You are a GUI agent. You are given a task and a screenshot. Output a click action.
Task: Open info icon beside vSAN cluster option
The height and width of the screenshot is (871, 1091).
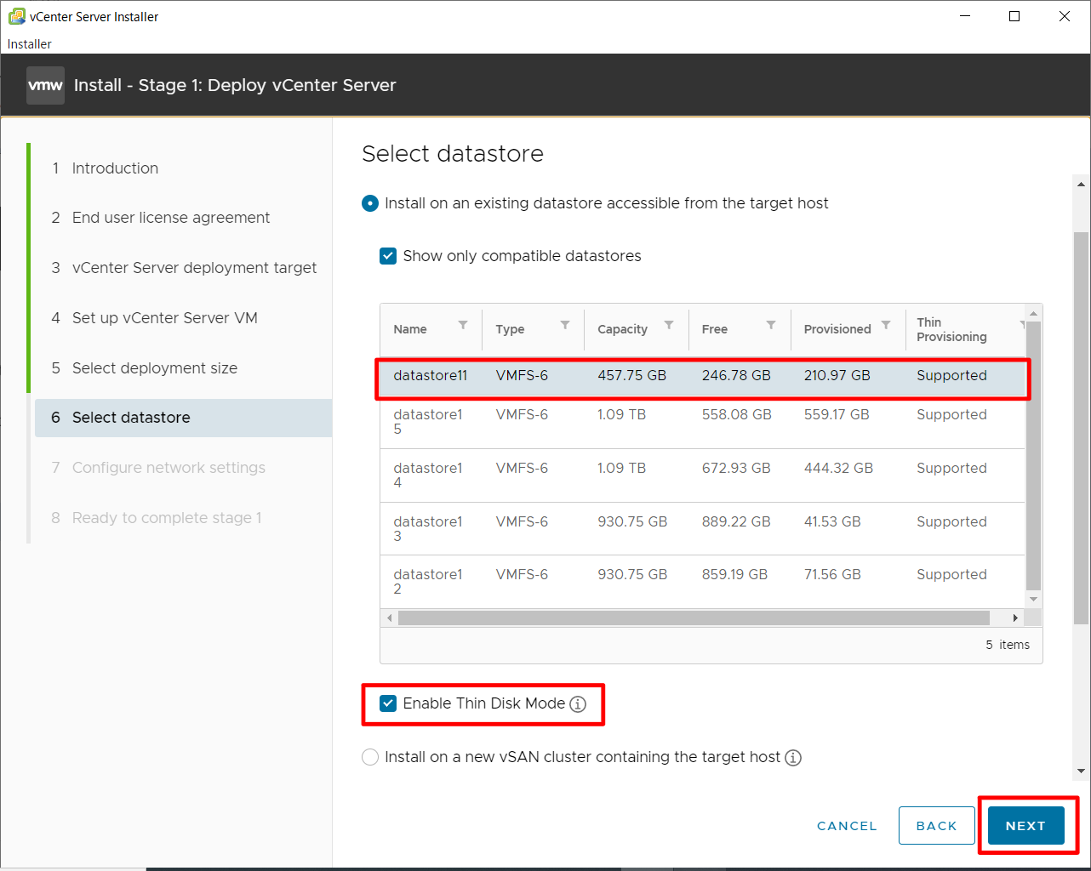[x=793, y=758]
